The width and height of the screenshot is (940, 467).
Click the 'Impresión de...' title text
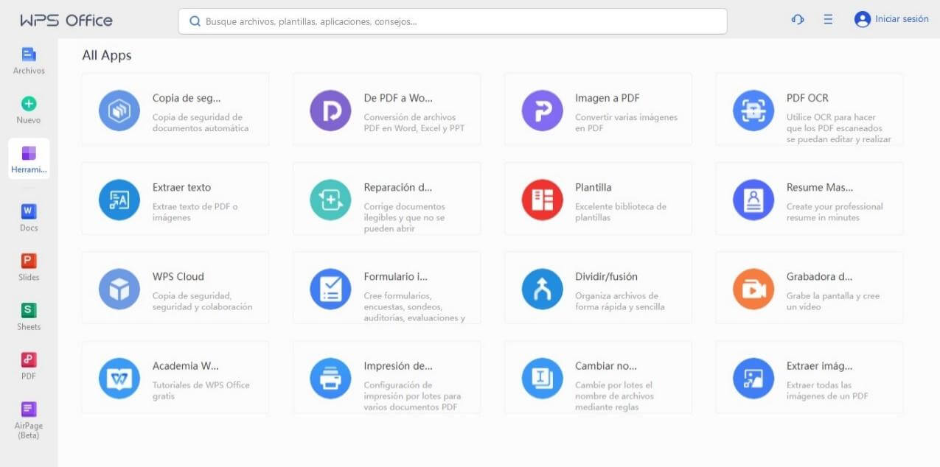tap(398, 365)
